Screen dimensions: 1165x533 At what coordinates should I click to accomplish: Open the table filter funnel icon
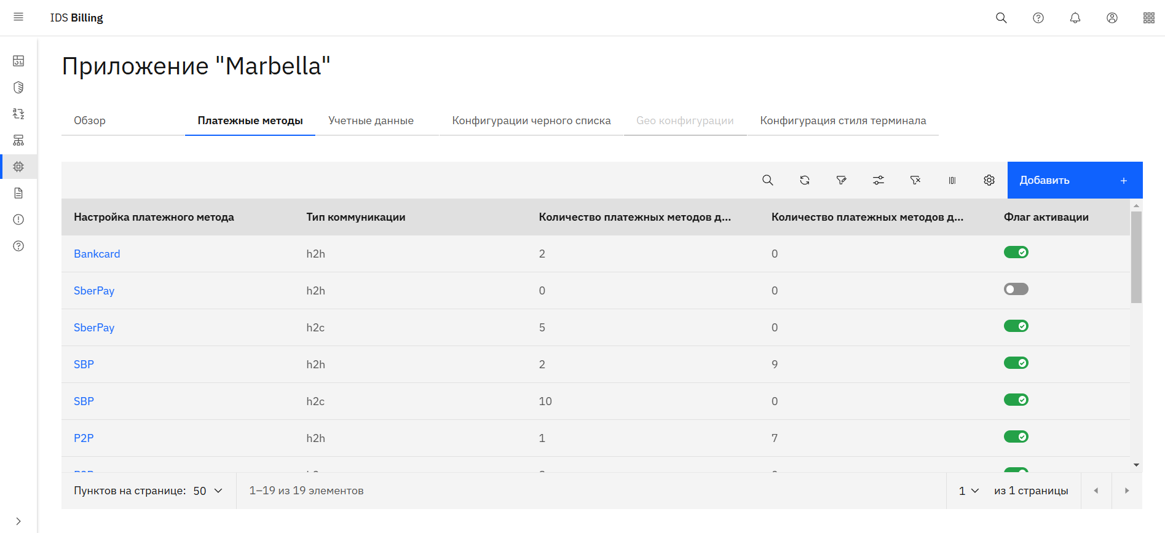841,180
